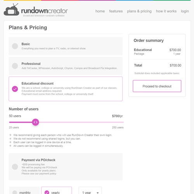194x194 pixels.
Task: Select the Basic plan radio button
Action: (x=15, y=46)
